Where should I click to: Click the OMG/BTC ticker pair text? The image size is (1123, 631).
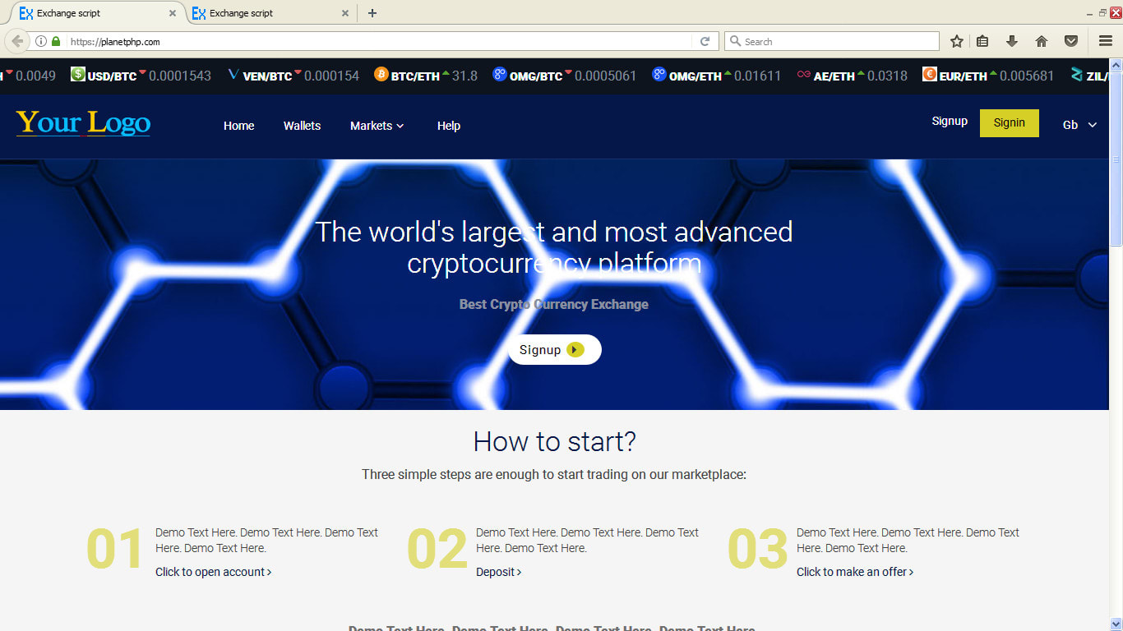(536, 76)
